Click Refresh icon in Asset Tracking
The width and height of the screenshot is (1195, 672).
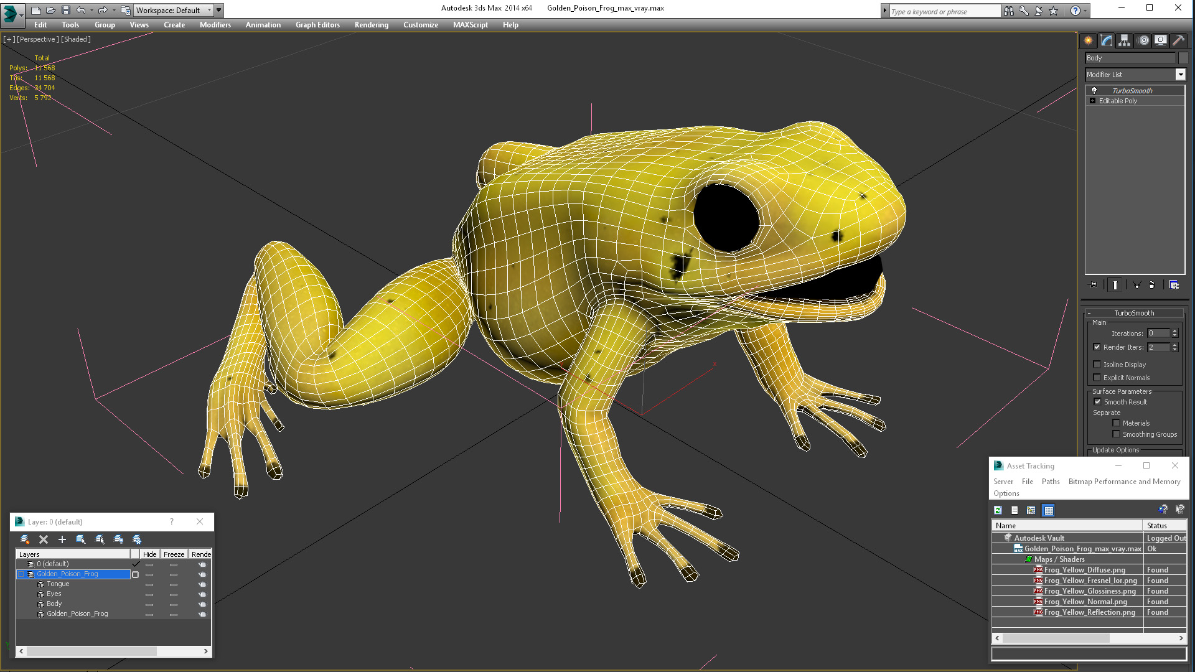pyautogui.click(x=998, y=510)
